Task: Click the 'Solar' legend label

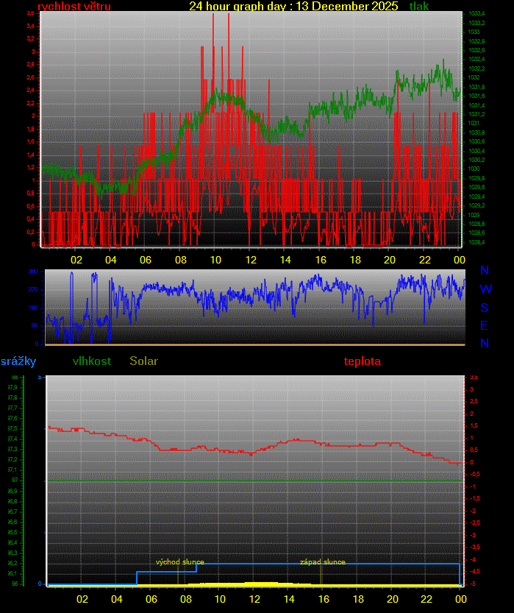Action: click(143, 361)
